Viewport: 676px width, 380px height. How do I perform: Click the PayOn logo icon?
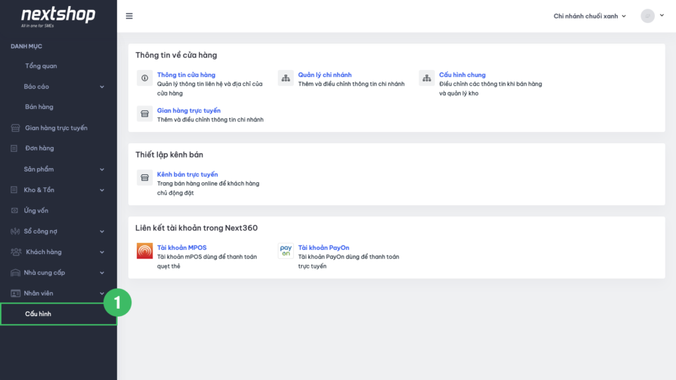(x=286, y=251)
